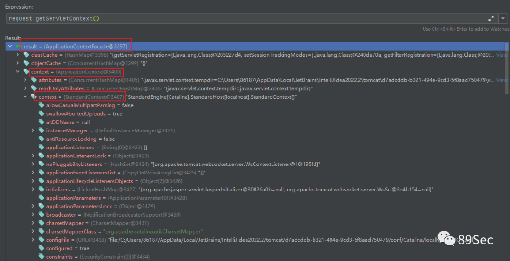Click the text {CopyOnWriteArrayList@3425}

[x=161, y=173]
